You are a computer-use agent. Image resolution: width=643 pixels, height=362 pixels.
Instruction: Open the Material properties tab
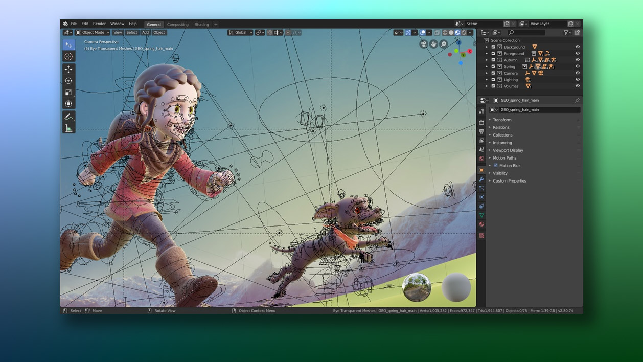point(481,224)
